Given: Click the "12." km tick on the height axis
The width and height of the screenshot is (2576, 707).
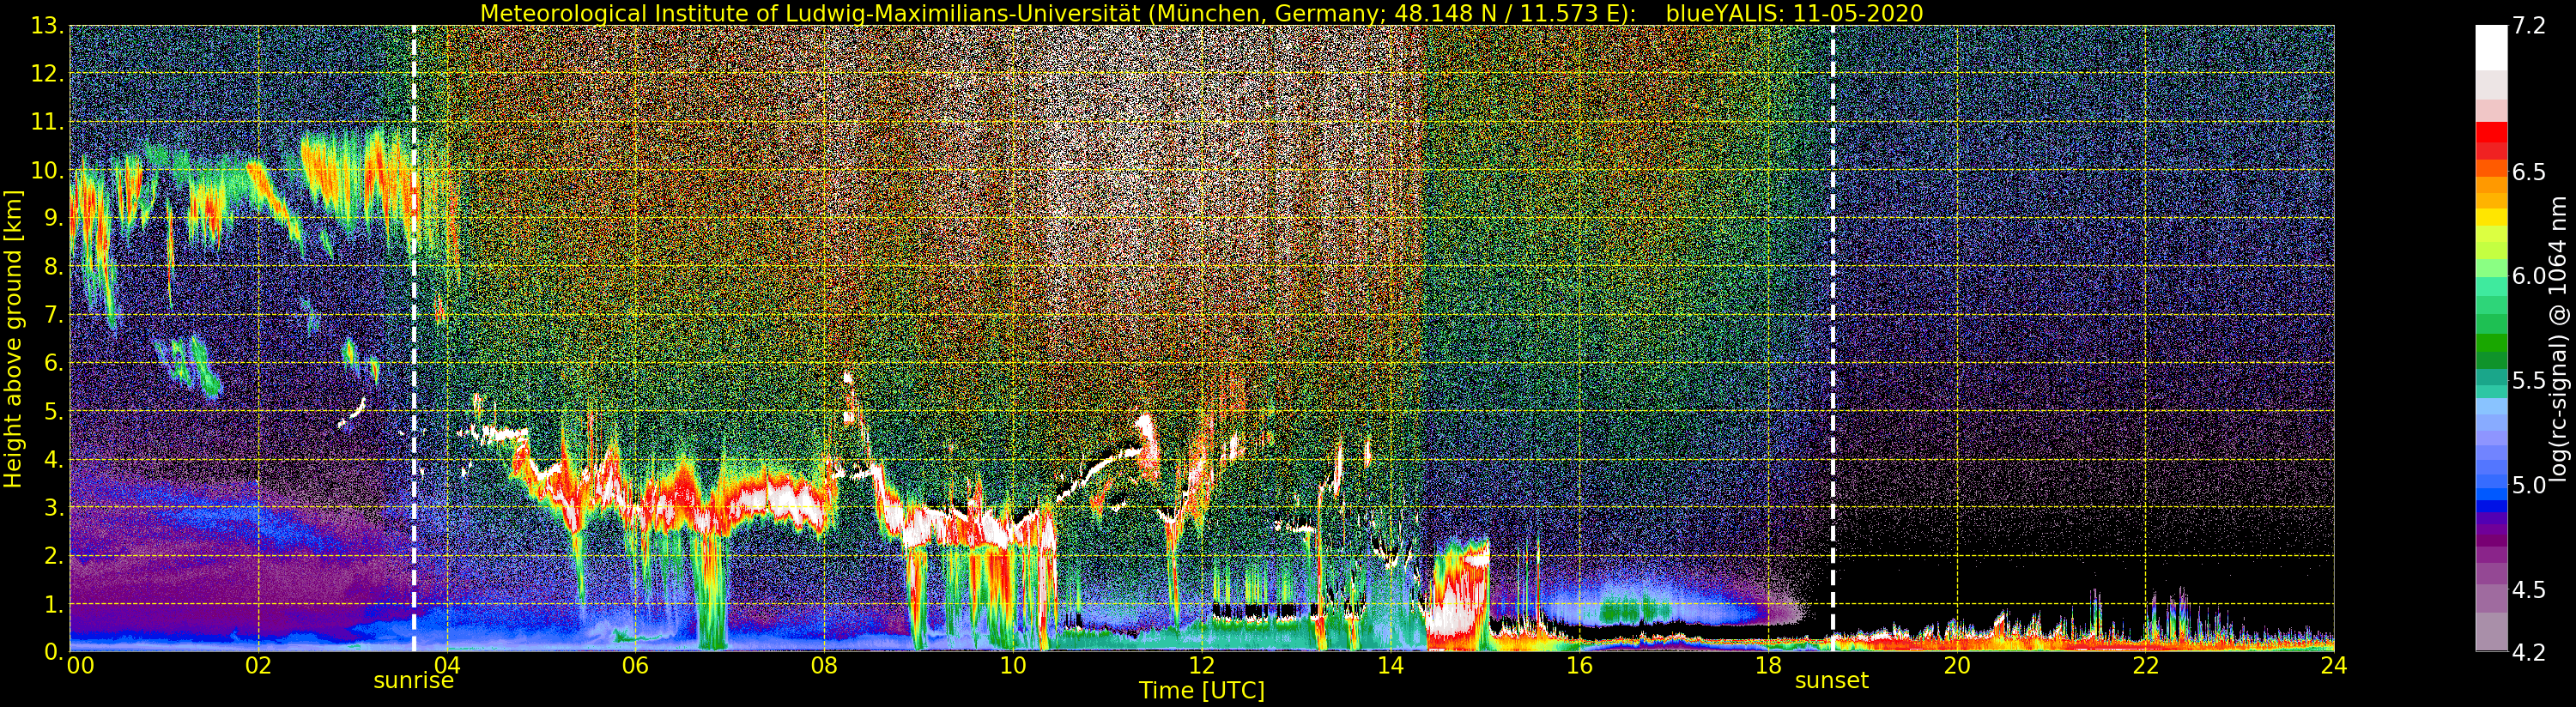Looking at the screenshot, I should [x=47, y=74].
